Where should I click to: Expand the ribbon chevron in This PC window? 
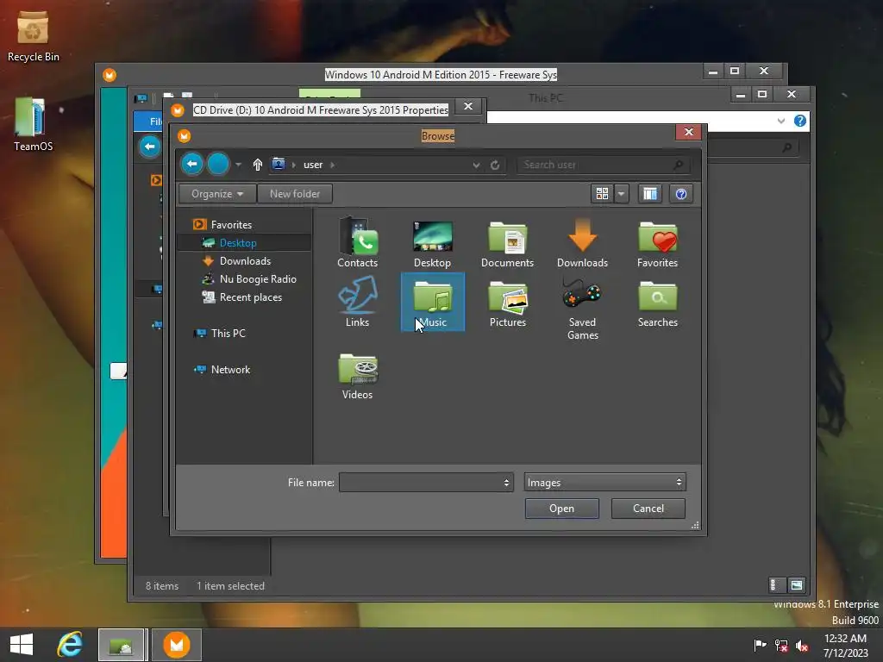[x=781, y=121]
